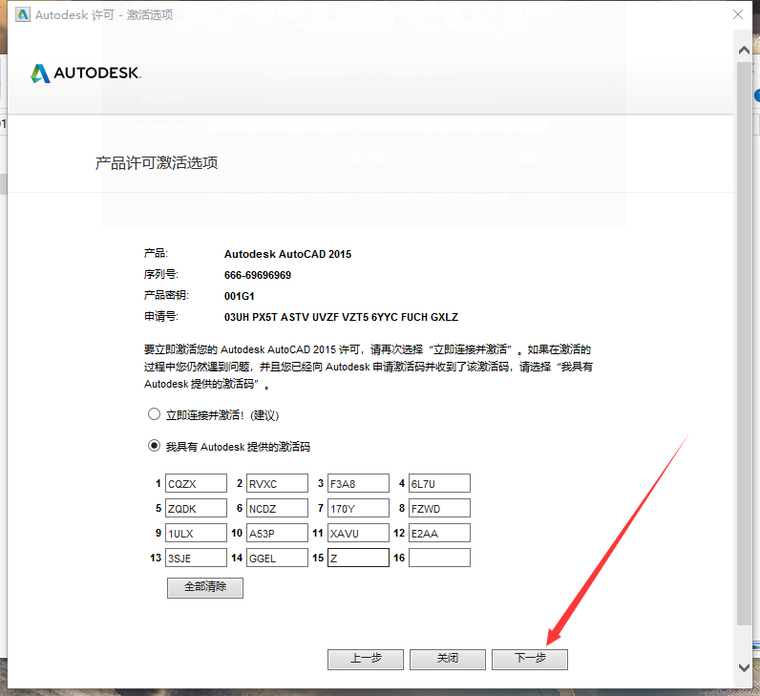Click activation code field 7 containing 170Y
This screenshot has height=696, width=760.
358,508
